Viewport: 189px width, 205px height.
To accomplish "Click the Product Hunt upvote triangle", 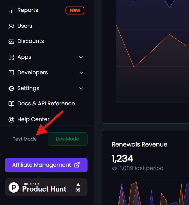I will (x=78, y=184).
